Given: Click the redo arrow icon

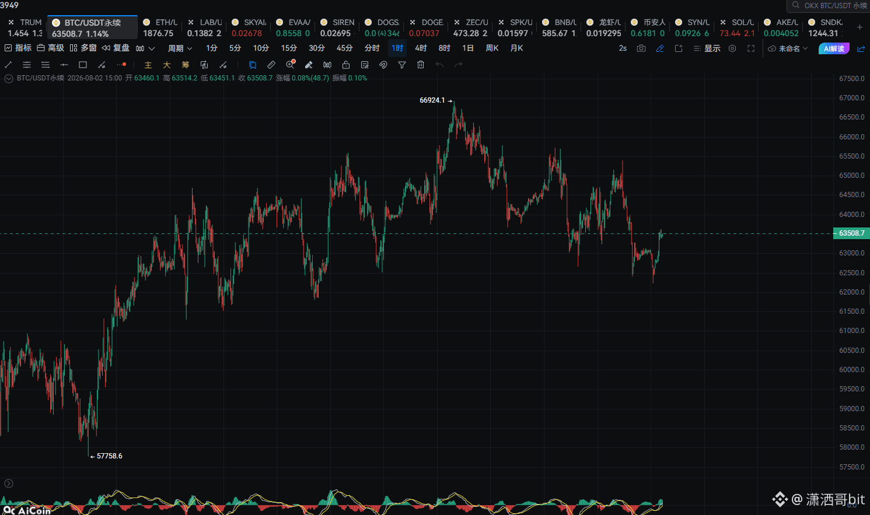Looking at the screenshot, I should pos(458,65).
